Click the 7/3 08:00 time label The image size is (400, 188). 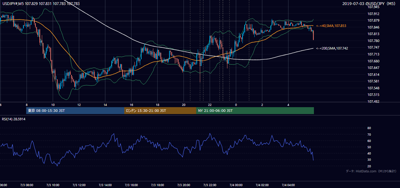(x=27, y=185)
